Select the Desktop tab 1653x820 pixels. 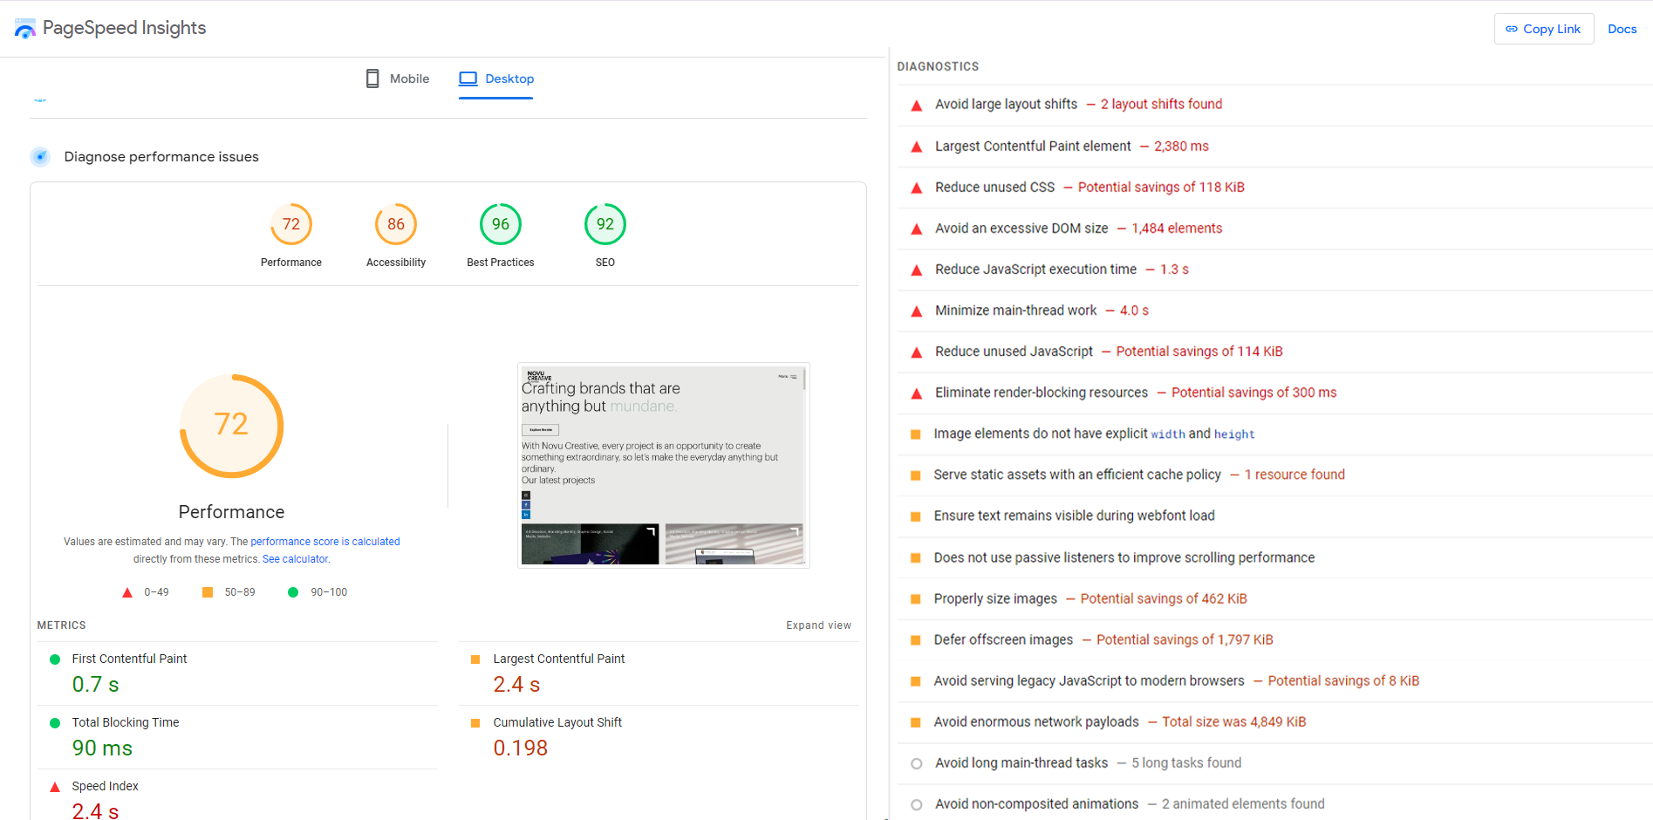click(509, 78)
